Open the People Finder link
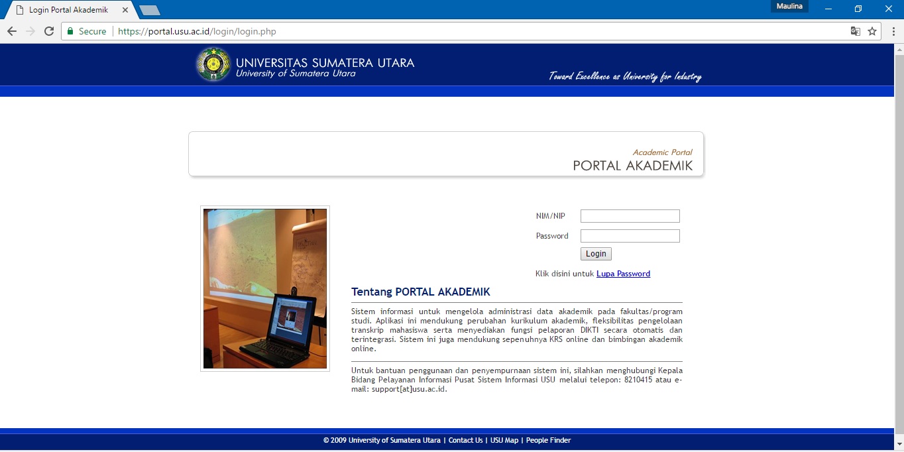Screen dimensions: 904x452 coord(548,440)
